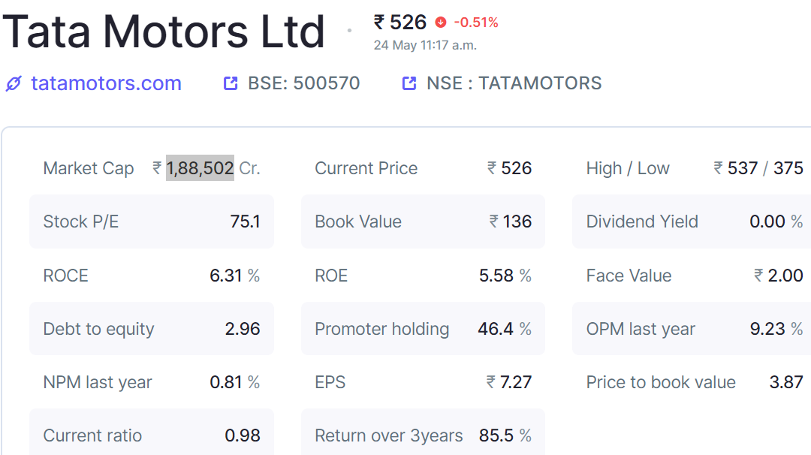Click the link icon beside tatamotors.com
Viewport: 811px width, 455px height.
14,83
